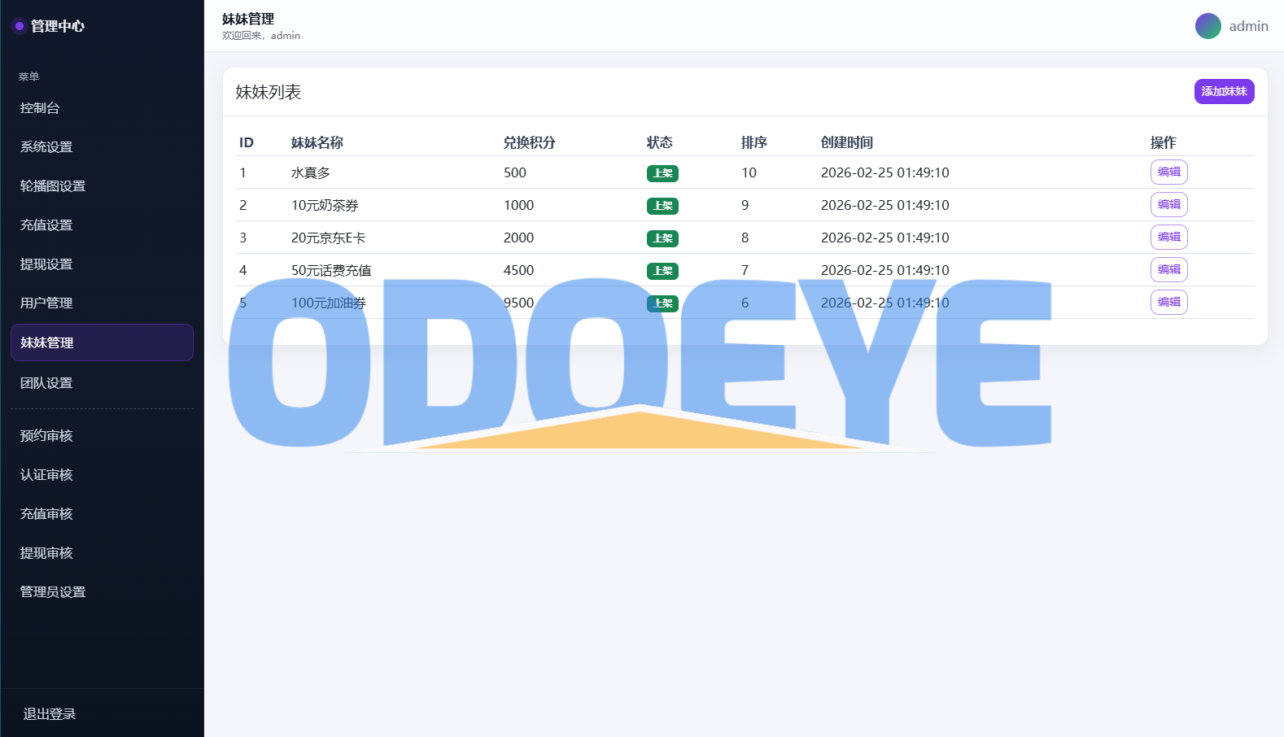Screen dimensions: 1284x737
Task: Click the name cell 50元话费充值
Action: (x=331, y=270)
